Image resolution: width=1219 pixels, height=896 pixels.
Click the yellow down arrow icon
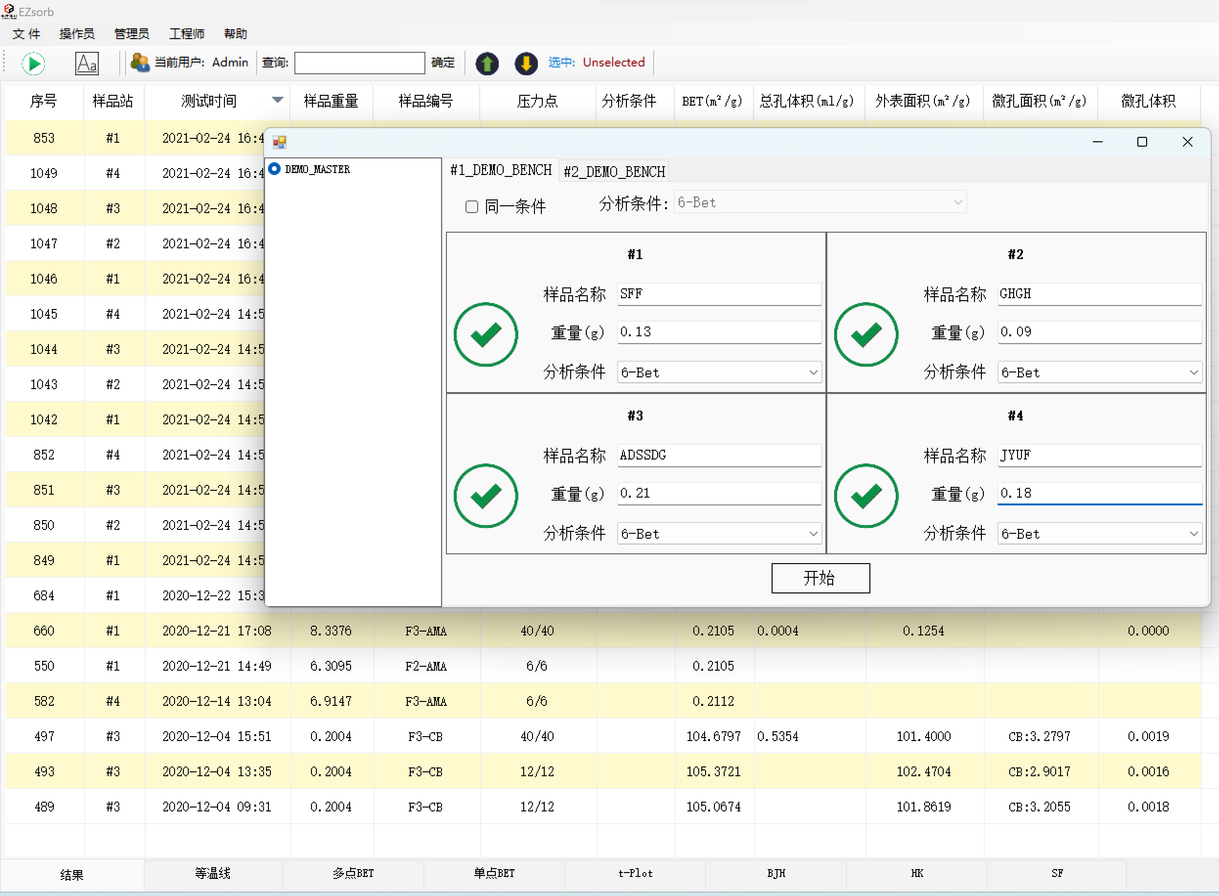(x=526, y=64)
